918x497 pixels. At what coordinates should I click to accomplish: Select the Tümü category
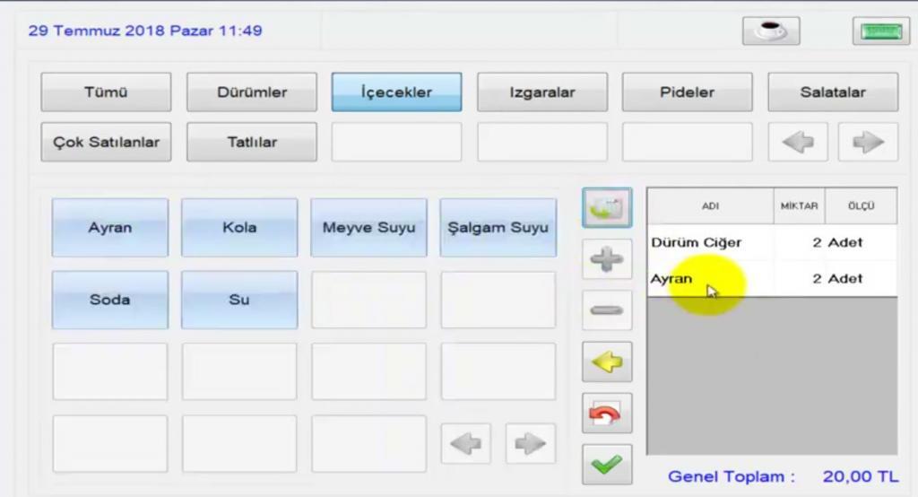[106, 92]
